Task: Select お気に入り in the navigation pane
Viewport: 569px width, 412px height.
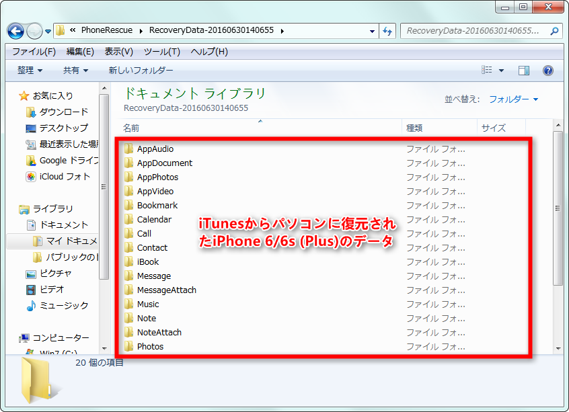Action: 52,95
